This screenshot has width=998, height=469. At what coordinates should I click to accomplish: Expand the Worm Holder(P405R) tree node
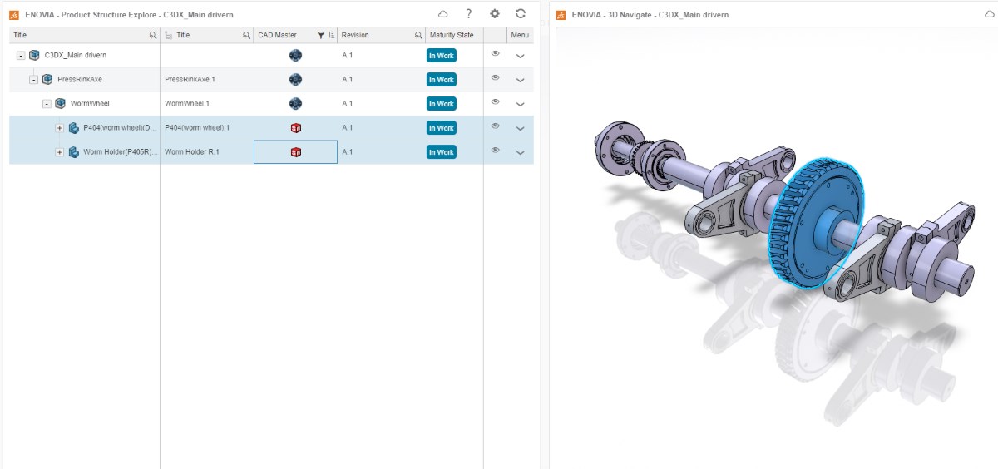coord(59,151)
